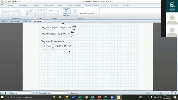
Task: Zoom in with the plus button
Action: tap(168, 93)
